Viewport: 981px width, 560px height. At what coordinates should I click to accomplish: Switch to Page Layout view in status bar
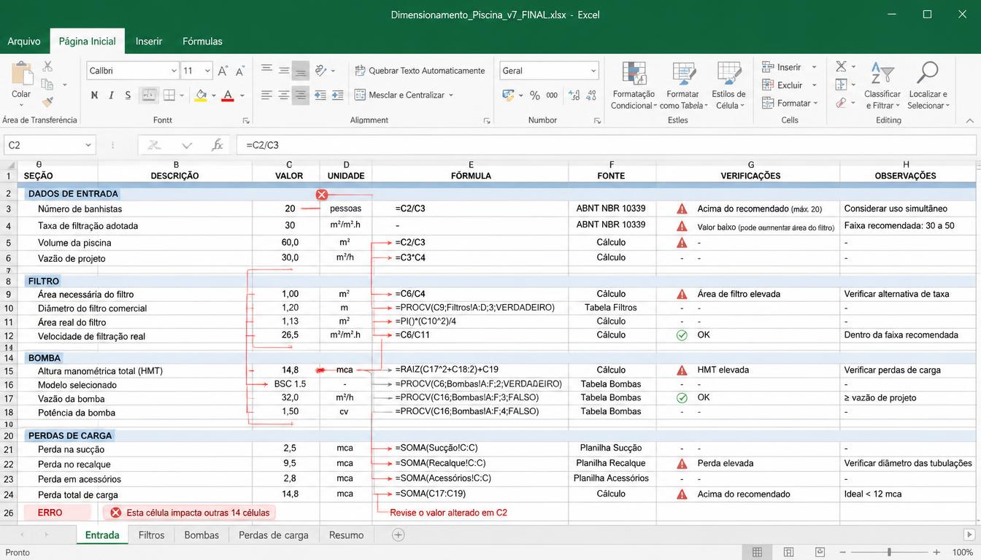coord(789,552)
